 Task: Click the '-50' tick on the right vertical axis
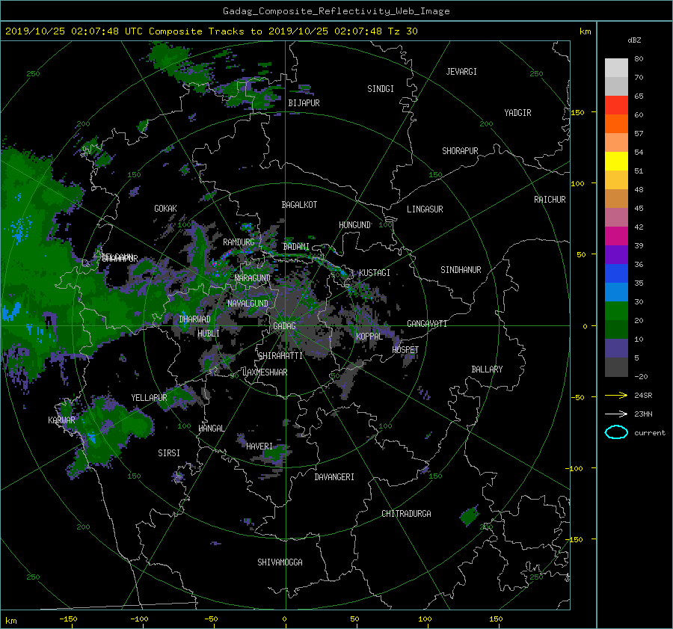tap(577, 398)
